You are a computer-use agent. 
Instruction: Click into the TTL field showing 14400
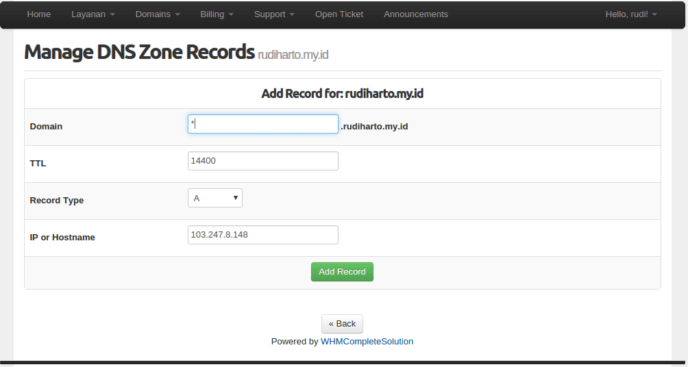point(263,161)
